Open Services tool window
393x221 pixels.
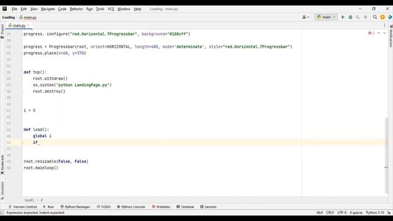click(208, 207)
